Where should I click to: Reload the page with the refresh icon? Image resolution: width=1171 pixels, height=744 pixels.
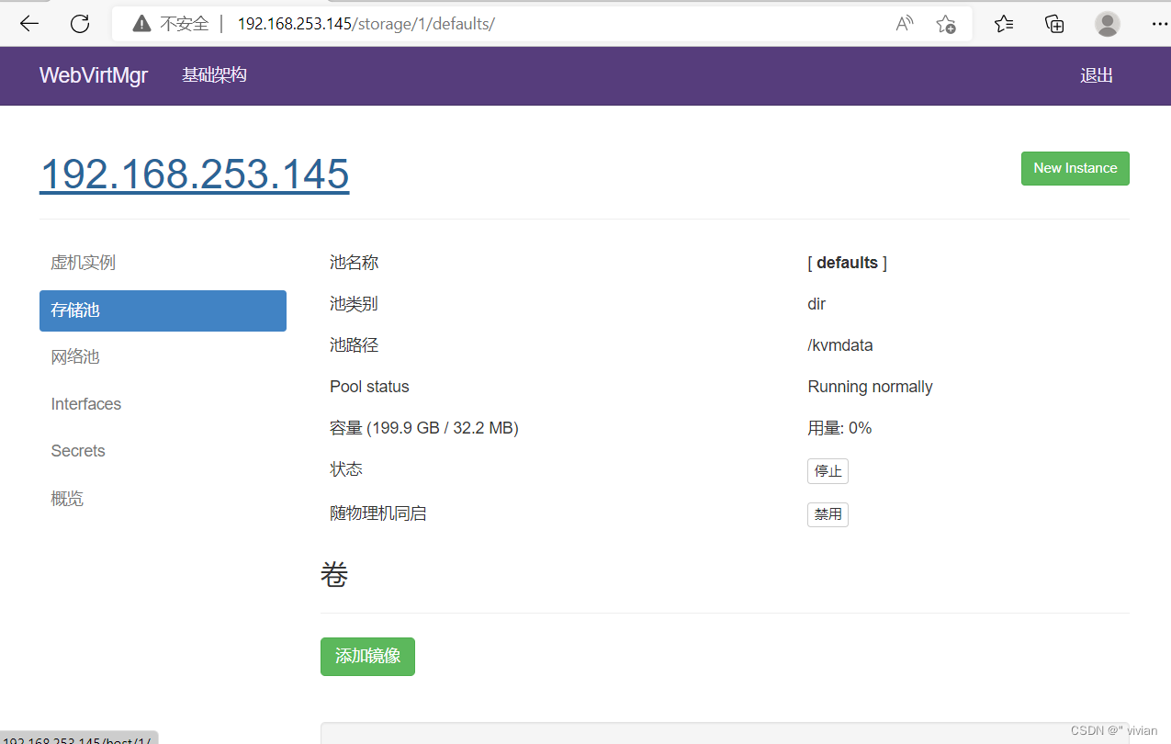pos(80,24)
